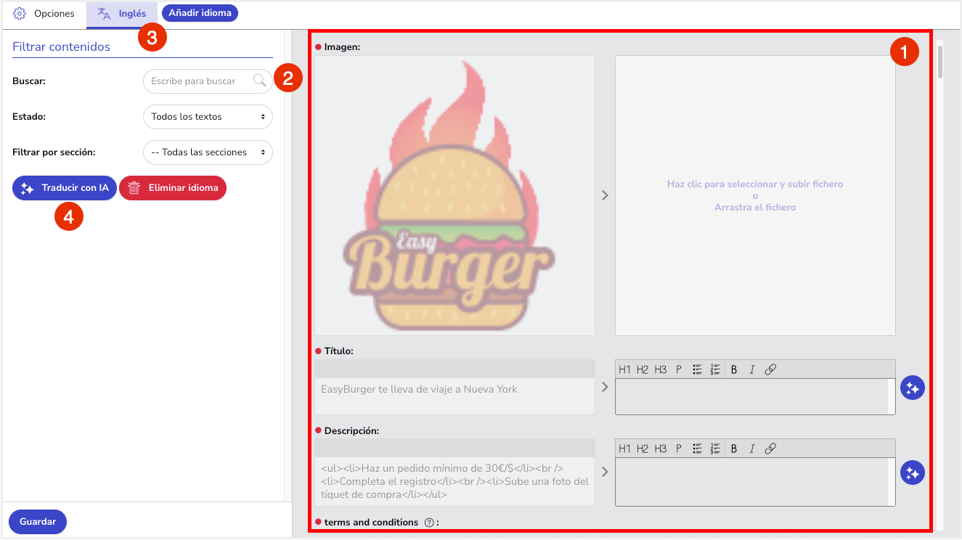Apply H1 heading in the Descripción editor
962x540 pixels.
point(625,449)
